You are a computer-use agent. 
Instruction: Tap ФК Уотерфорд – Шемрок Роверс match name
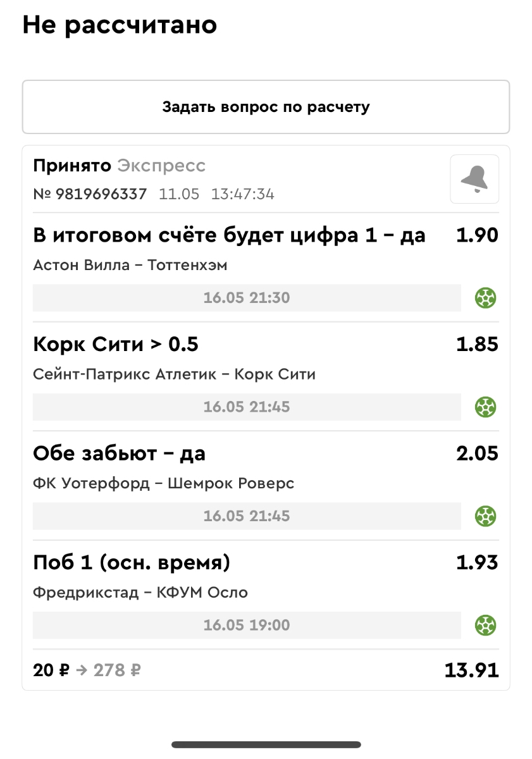(x=163, y=484)
